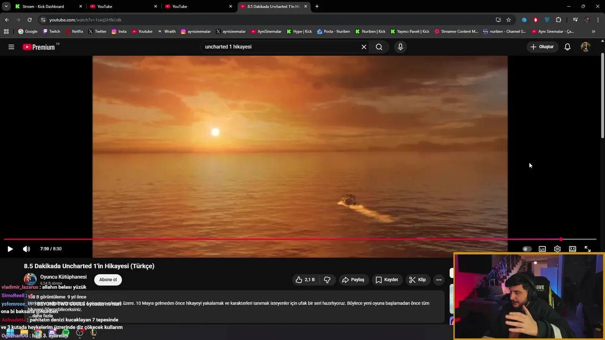This screenshot has height=340, width=605.
Task: Open the tab search dropdown arrow
Action: click(6, 7)
